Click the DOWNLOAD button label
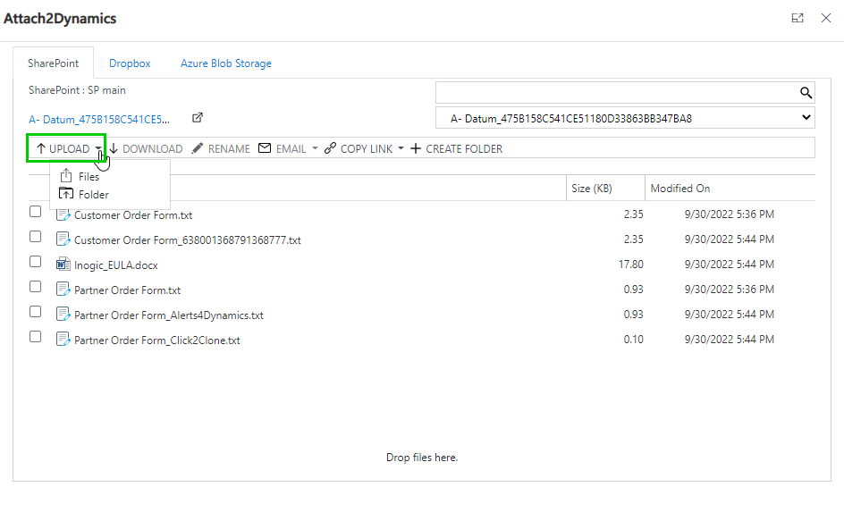This screenshot has width=844, height=521. 152,148
